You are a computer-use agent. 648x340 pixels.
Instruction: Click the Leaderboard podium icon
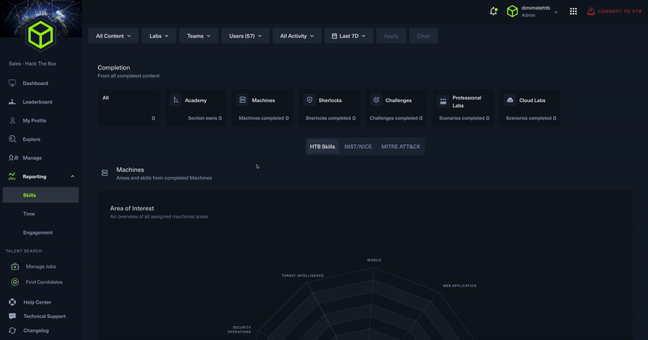tap(12, 102)
